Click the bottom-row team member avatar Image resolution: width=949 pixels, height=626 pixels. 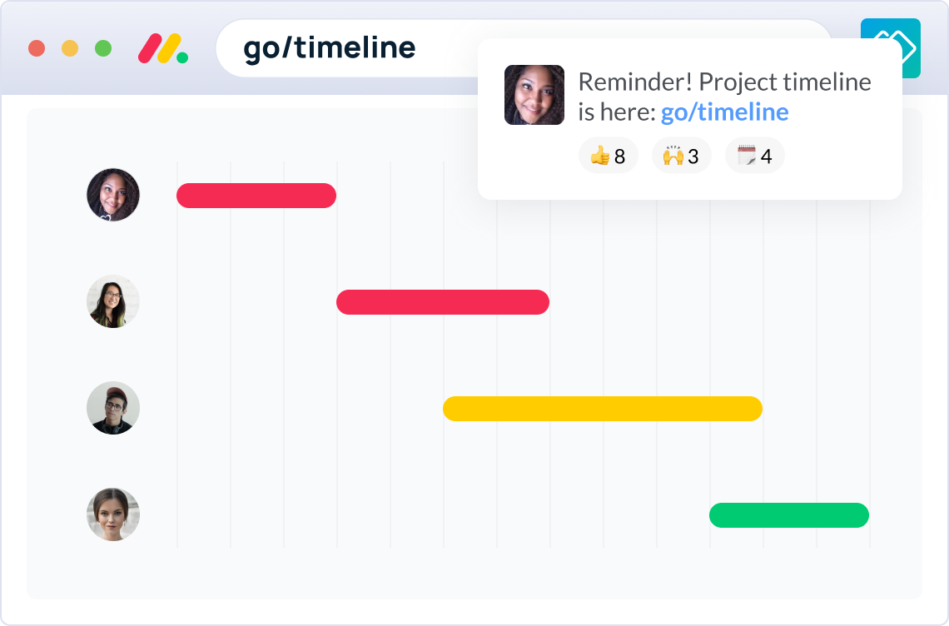pyautogui.click(x=112, y=514)
